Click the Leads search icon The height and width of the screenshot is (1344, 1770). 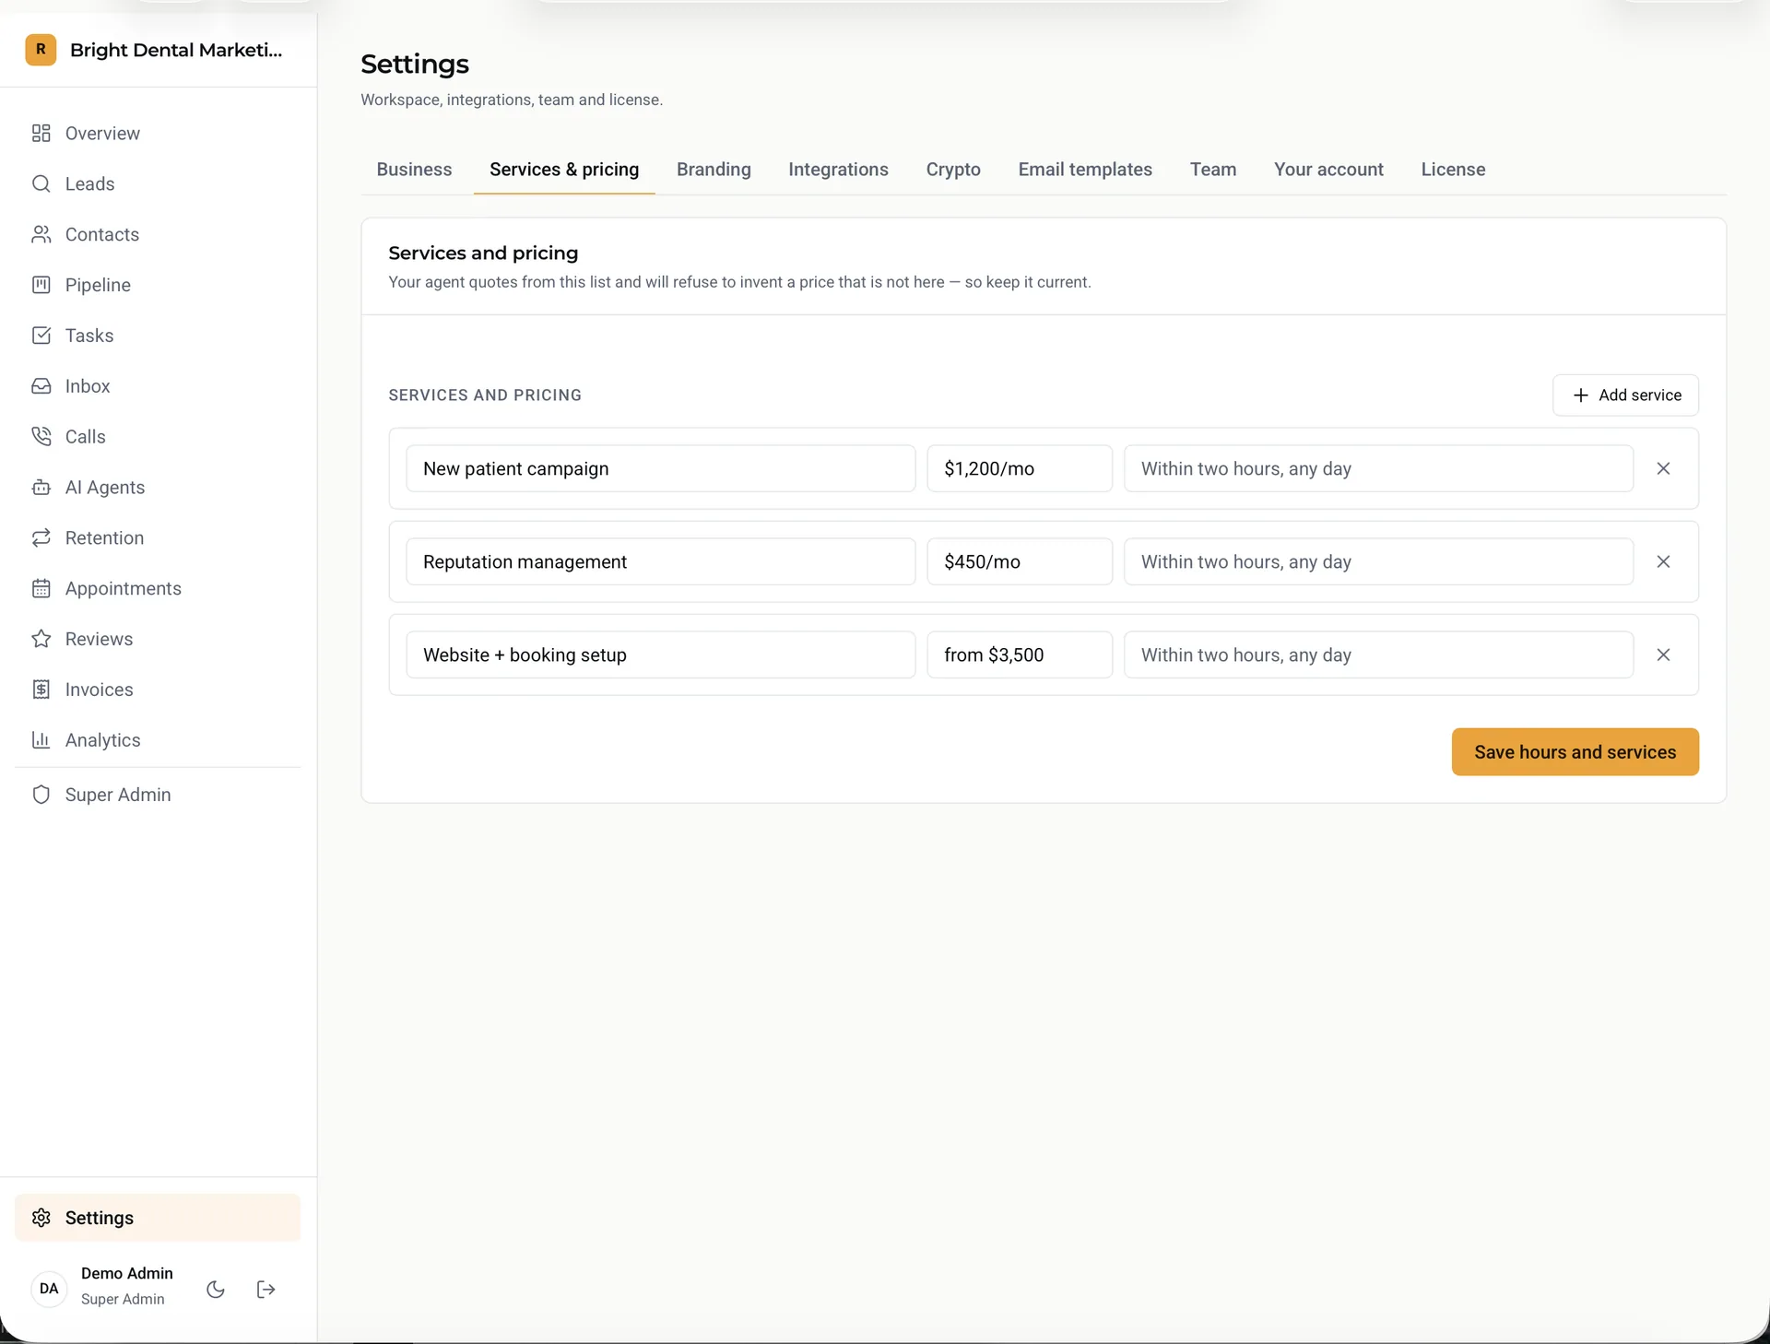41,184
